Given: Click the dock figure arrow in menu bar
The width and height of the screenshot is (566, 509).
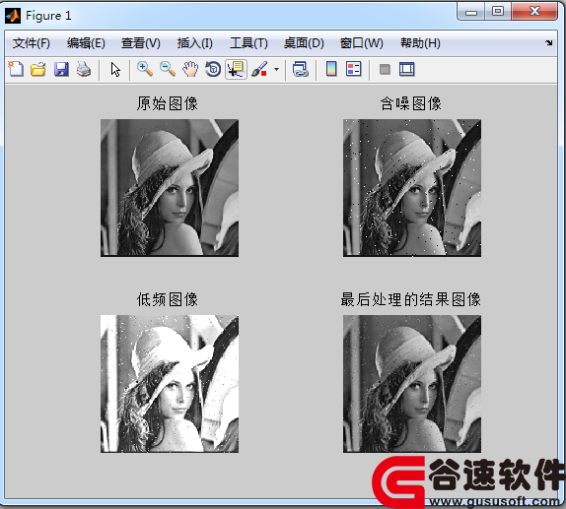Looking at the screenshot, I should pos(549,43).
